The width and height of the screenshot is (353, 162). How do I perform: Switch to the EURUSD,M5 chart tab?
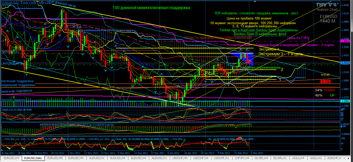pos(55,158)
